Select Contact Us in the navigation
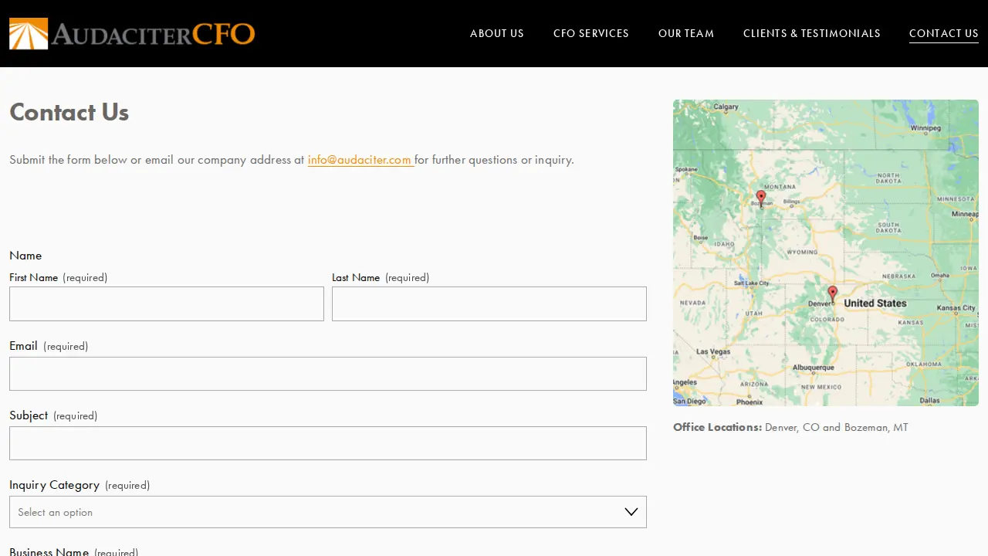Viewport: 988px width, 556px height. pyautogui.click(x=944, y=33)
